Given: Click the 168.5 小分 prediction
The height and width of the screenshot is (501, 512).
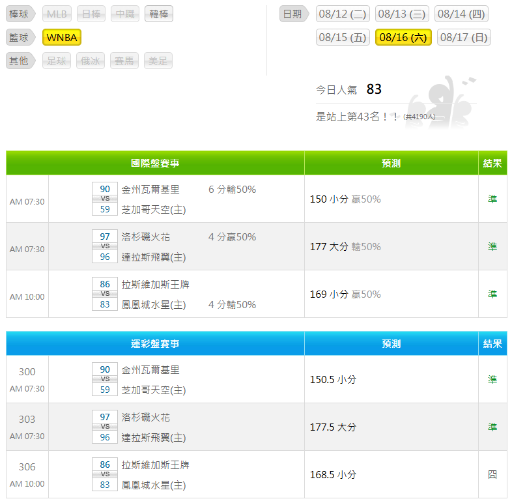Looking at the screenshot, I should tap(333, 475).
